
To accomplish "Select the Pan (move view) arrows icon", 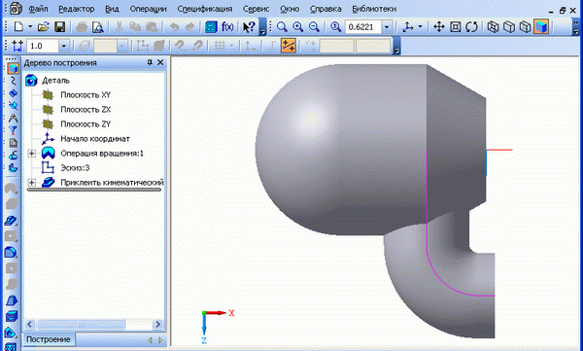I will coord(439,27).
